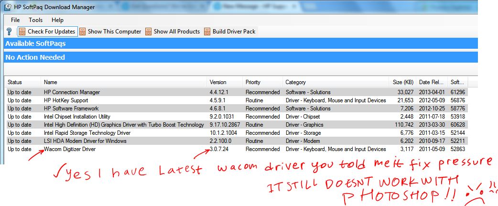This screenshot has width=498, height=206.
Task: Click version 3.0.7.24 cell
Action: tap(219, 149)
